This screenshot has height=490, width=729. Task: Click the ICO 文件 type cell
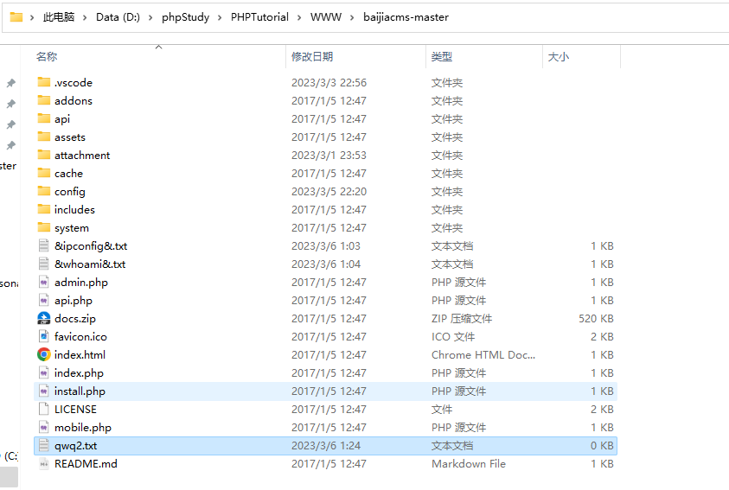pyautogui.click(x=453, y=337)
